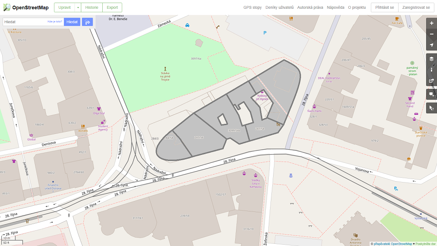The image size is (437, 246).
Task: Click the building labeled 3099/54a
Action: pyautogui.click(x=234, y=130)
